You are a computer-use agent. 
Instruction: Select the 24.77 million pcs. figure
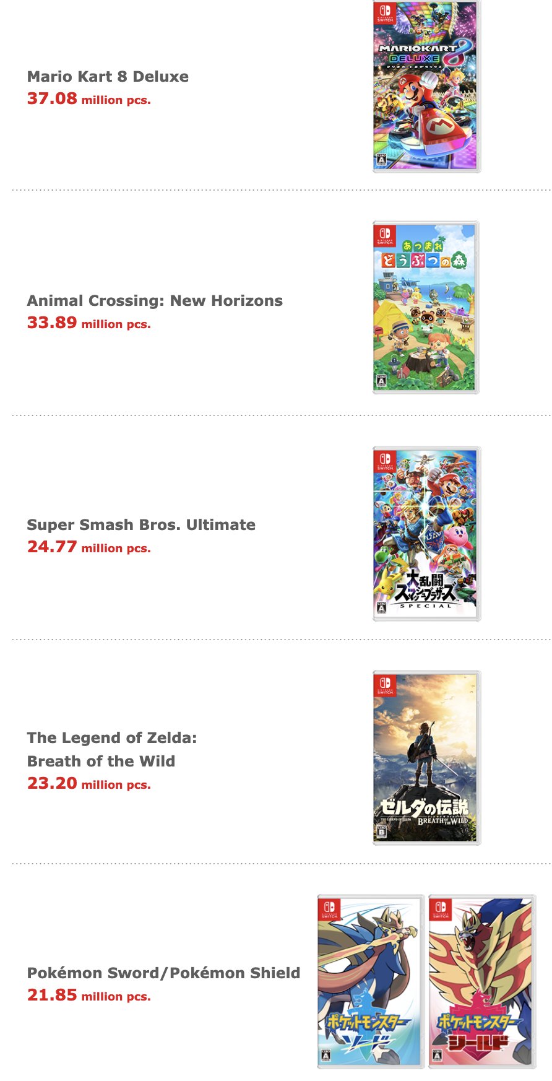[x=88, y=547]
